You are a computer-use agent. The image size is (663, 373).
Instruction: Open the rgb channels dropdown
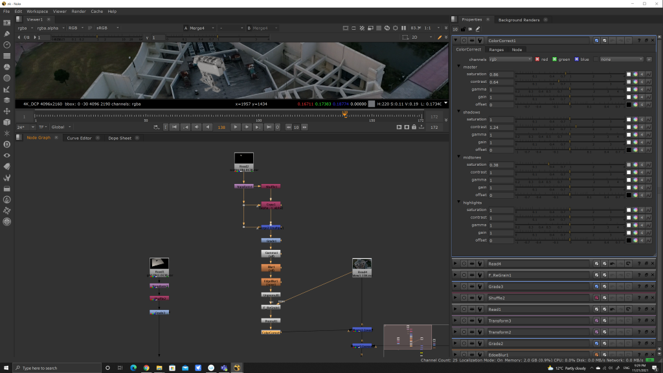pos(510,59)
